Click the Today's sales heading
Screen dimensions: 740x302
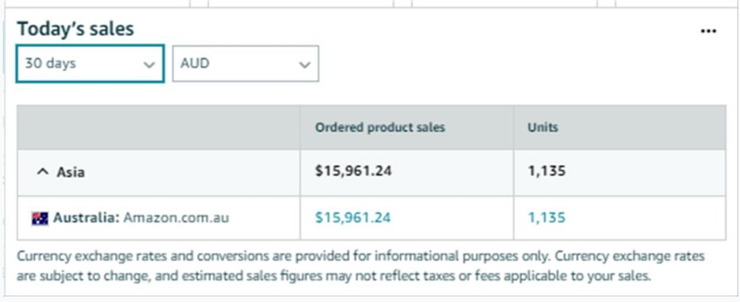click(x=75, y=29)
